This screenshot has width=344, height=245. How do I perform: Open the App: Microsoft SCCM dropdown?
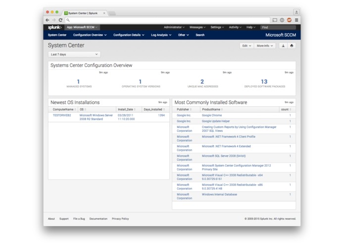tap(82, 27)
